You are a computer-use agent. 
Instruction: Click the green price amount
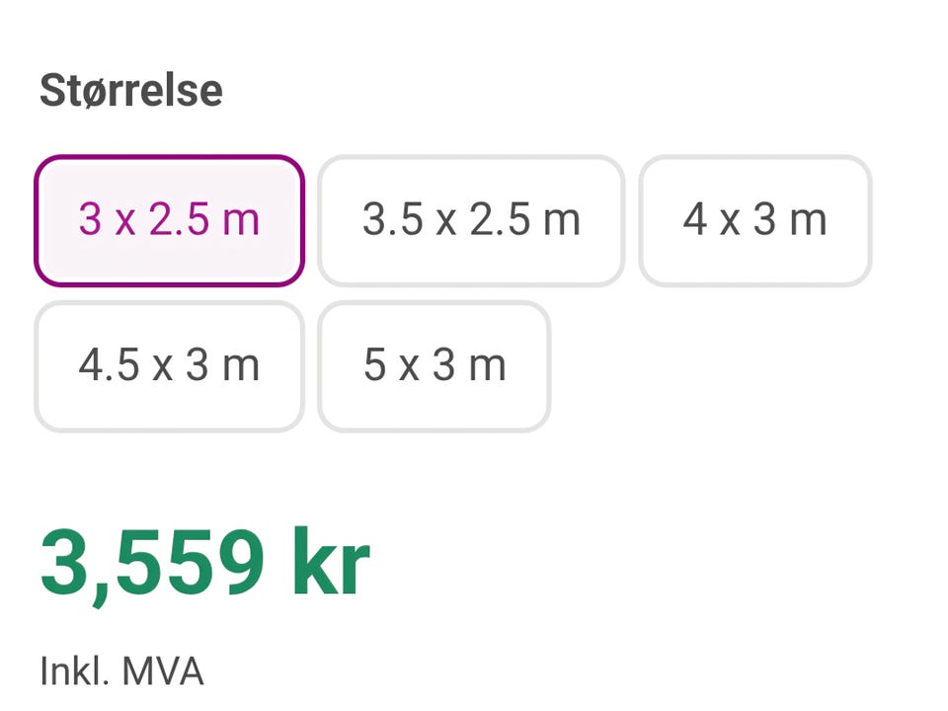tap(205, 564)
